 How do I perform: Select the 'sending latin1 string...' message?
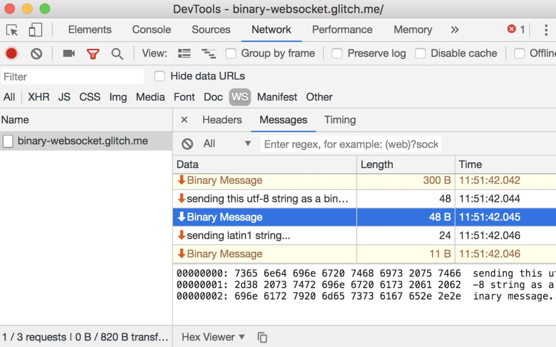click(x=364, y=235)
